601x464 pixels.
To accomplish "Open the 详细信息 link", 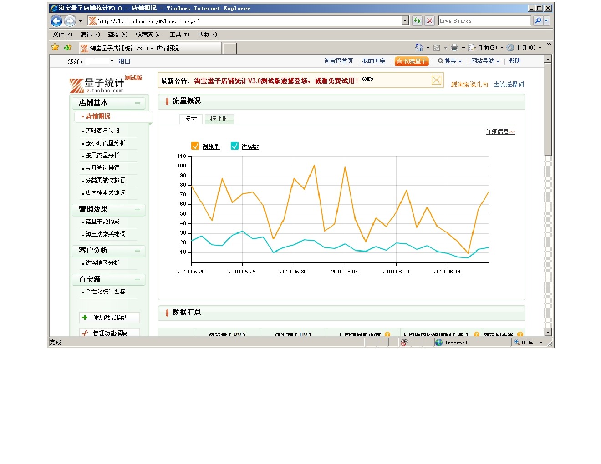I will pos(500,131).
